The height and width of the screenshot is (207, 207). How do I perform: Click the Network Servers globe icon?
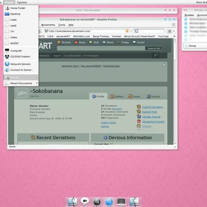click(7, 64)
